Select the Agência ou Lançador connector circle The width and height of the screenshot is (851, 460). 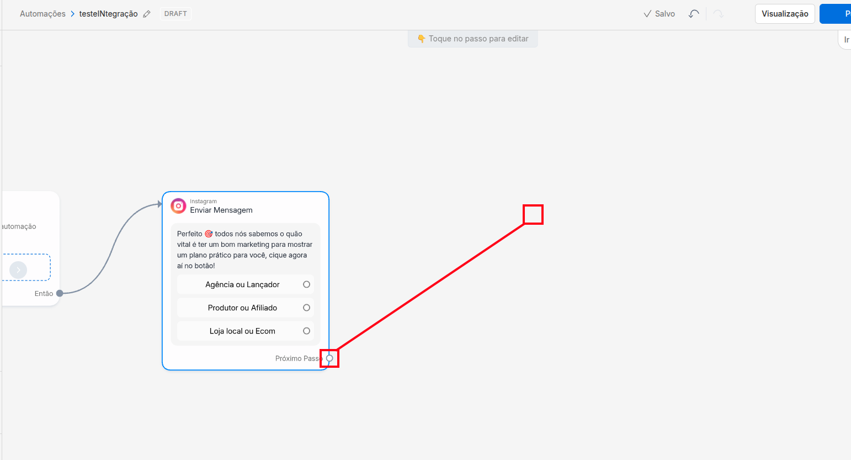click(306, 284)
